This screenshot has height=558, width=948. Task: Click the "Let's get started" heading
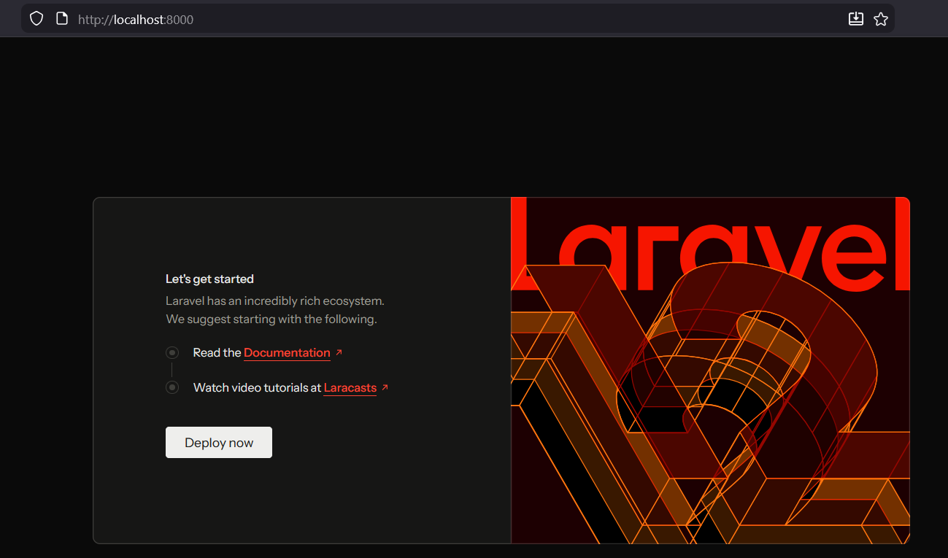pyautogui.click(x=209, y=279)
